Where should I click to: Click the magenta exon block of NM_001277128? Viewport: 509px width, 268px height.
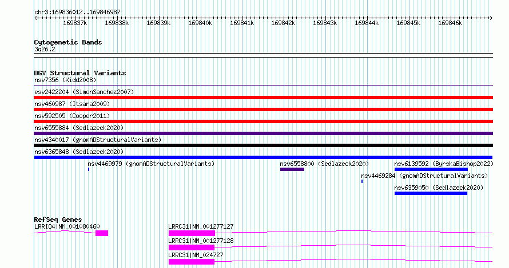(192, 247)
